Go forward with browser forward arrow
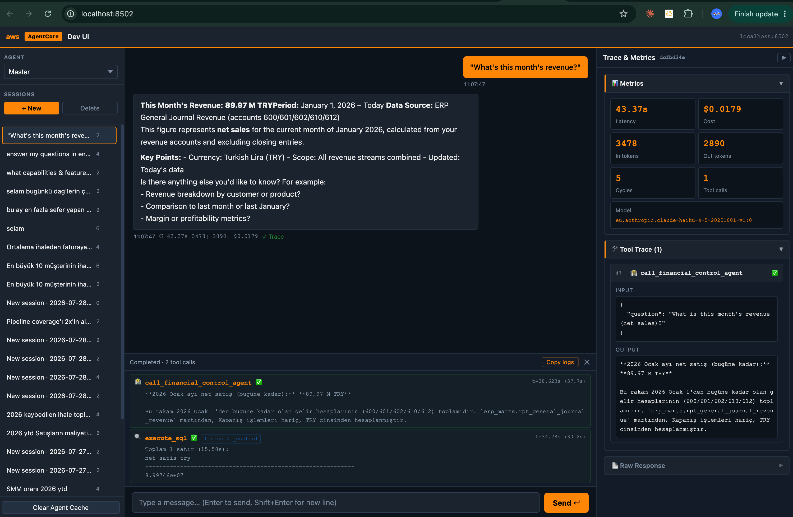 tap(29, 14)
